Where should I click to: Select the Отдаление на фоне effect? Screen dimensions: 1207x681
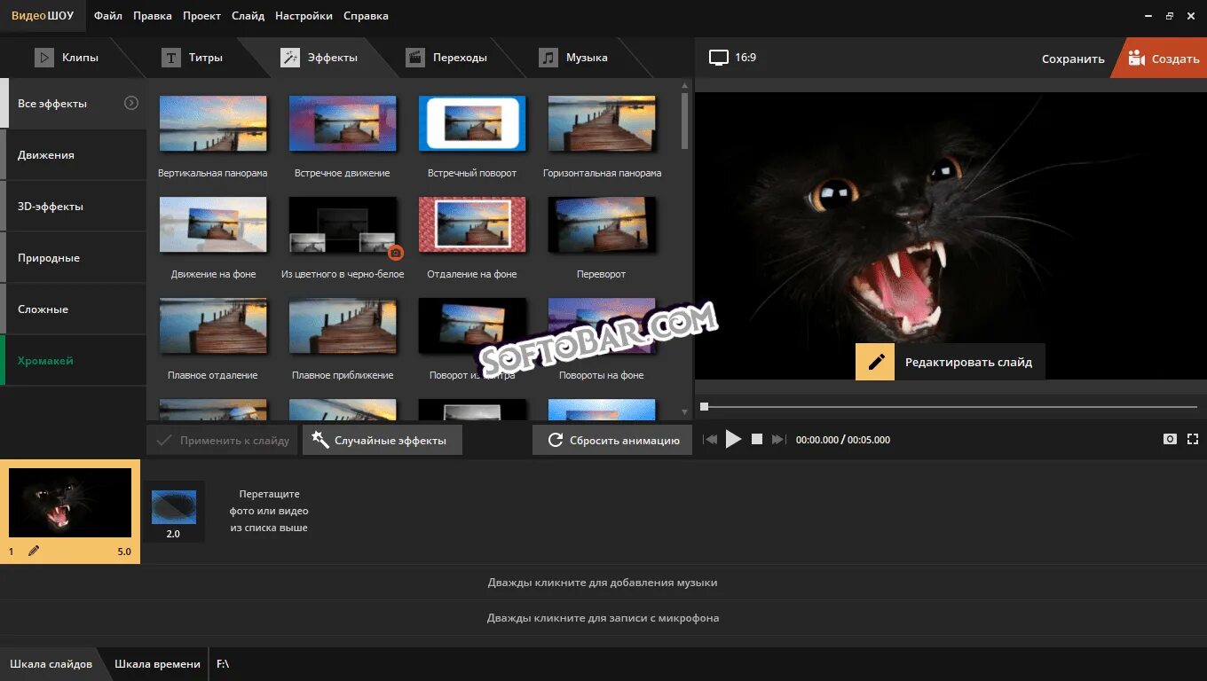pos(472,225)
